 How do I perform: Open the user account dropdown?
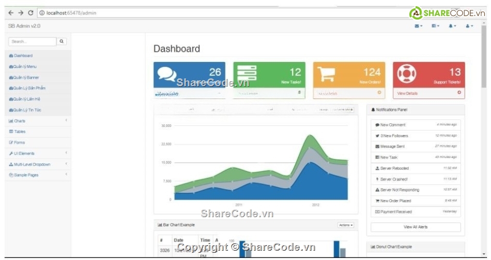pyautogui.click(x=469, y=26)
